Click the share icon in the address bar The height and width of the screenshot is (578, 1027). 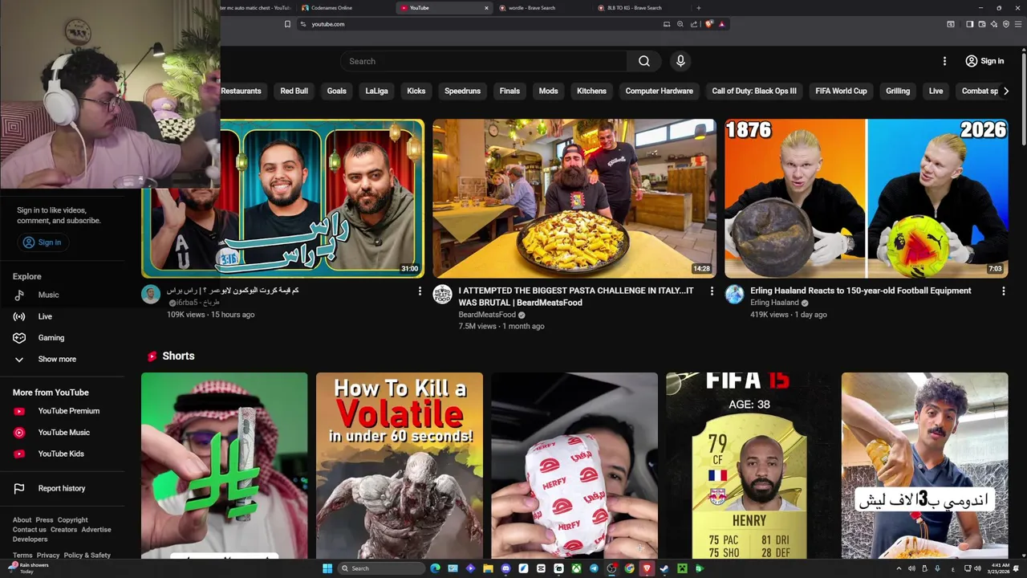click(694, 24)
